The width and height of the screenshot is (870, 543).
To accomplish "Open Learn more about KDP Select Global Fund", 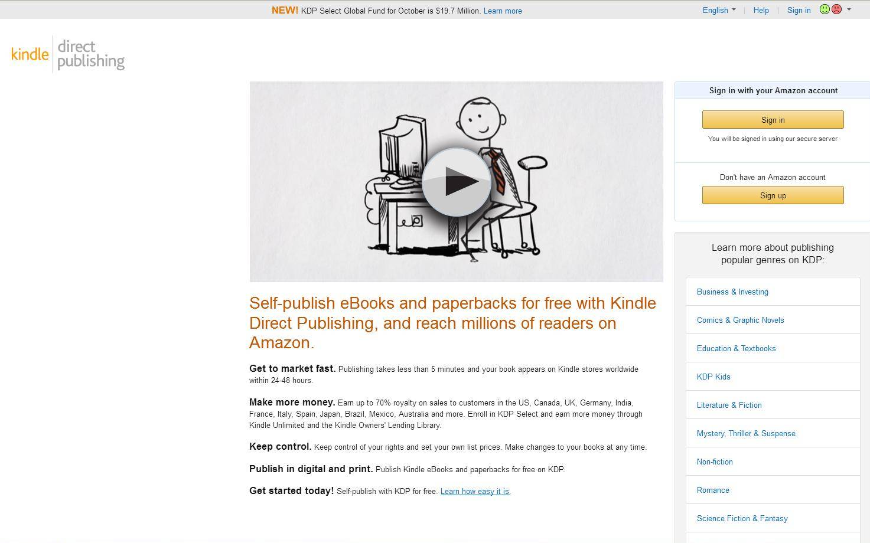I will click(503, 11).
